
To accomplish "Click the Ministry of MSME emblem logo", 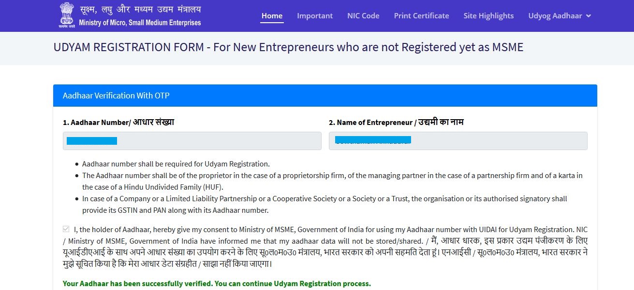I will (66, 14).
